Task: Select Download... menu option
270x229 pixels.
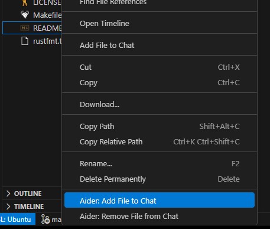Action: click(x=160, y=105)
